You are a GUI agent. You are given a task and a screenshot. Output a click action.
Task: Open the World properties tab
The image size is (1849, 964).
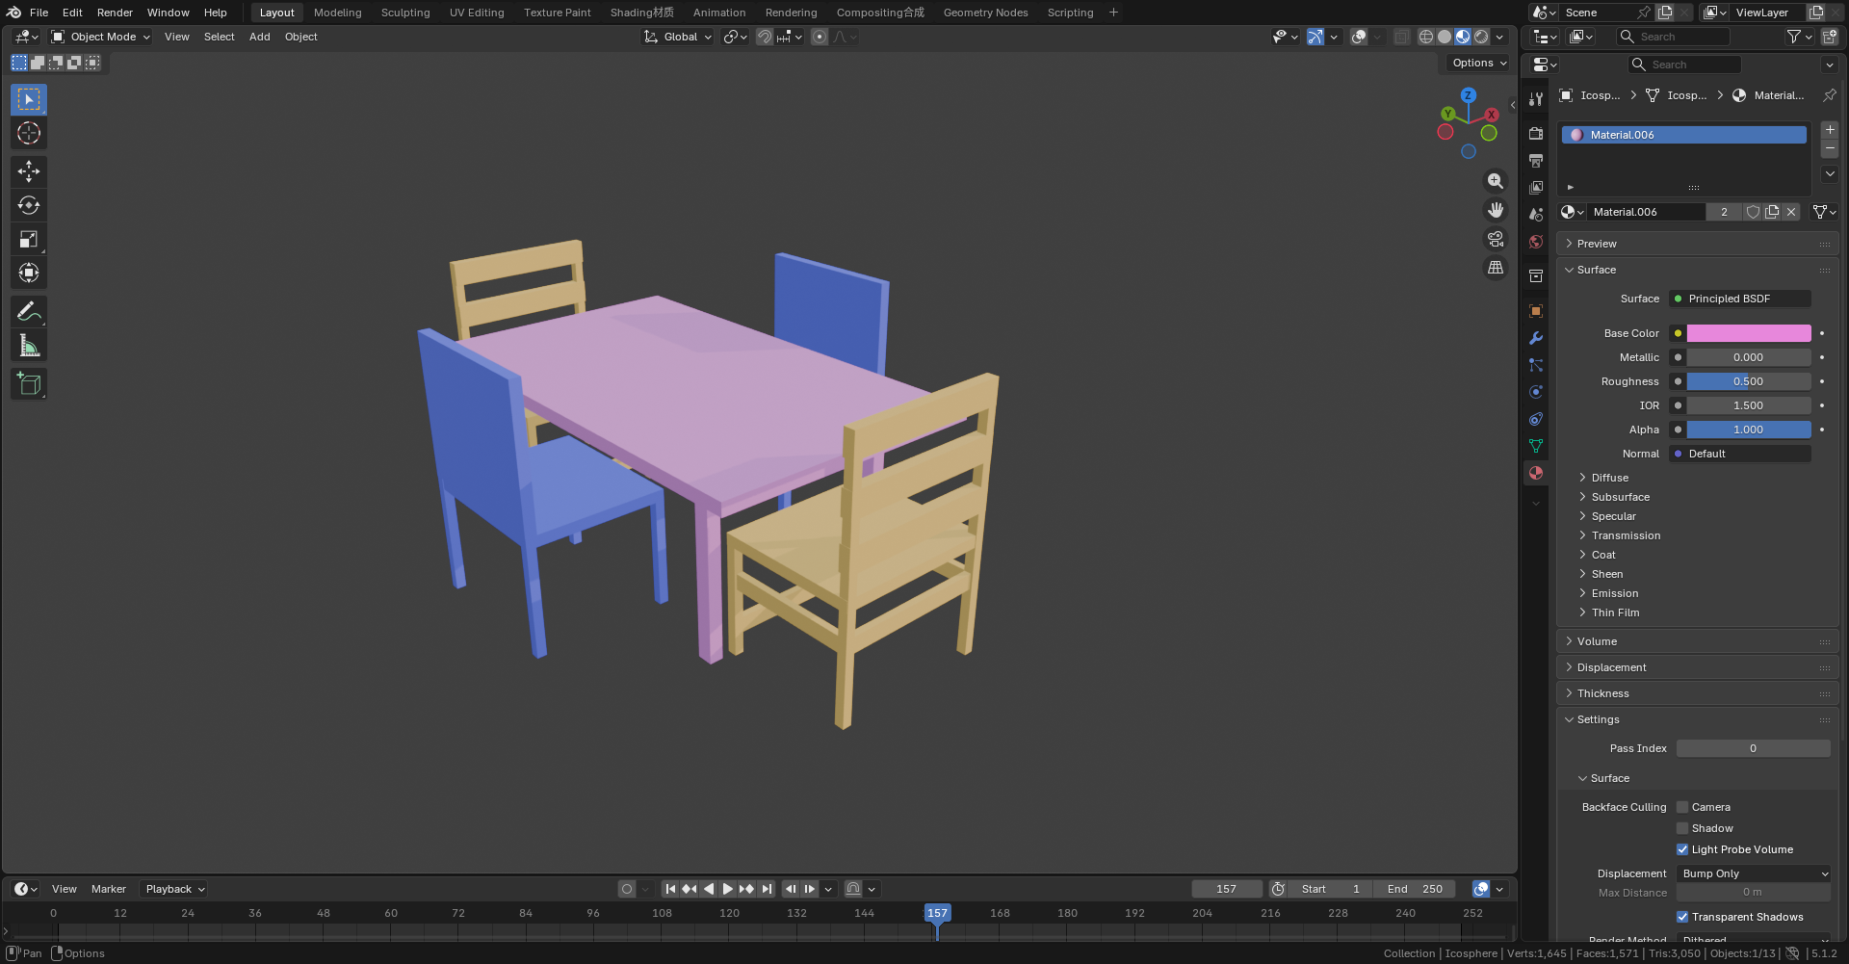[1536, 242]
